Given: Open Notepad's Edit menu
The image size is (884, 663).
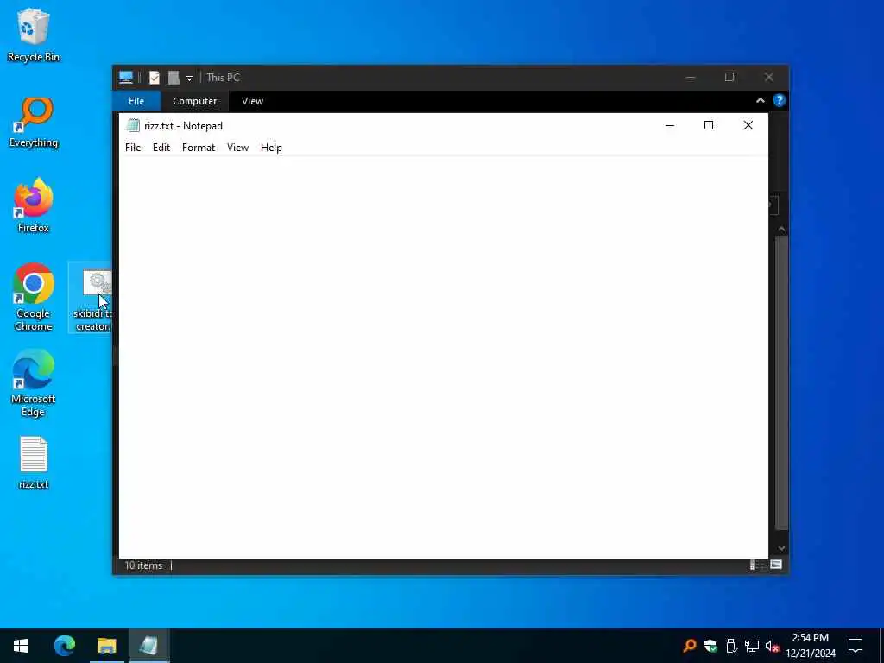Looking at the screenshot, I should 161,148.
